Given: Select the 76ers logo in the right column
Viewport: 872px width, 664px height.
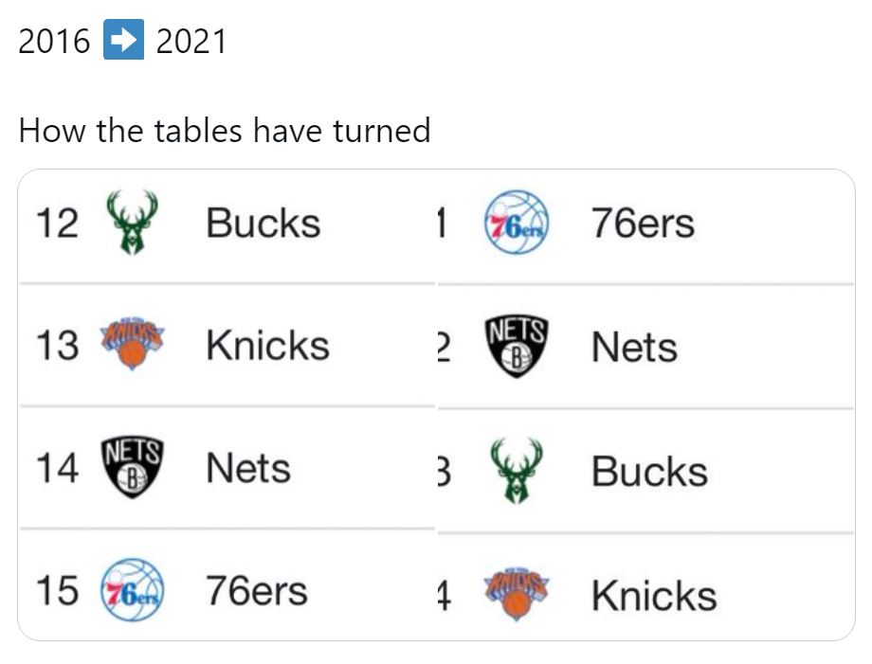Looking at the screenshot, I should pos(516,224).
